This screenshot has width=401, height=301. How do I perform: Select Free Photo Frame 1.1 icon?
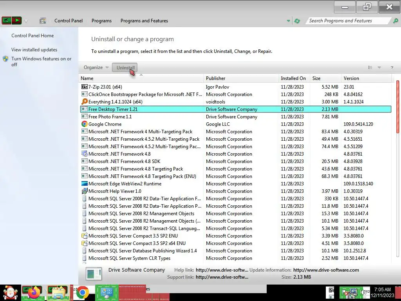[85, 116]
